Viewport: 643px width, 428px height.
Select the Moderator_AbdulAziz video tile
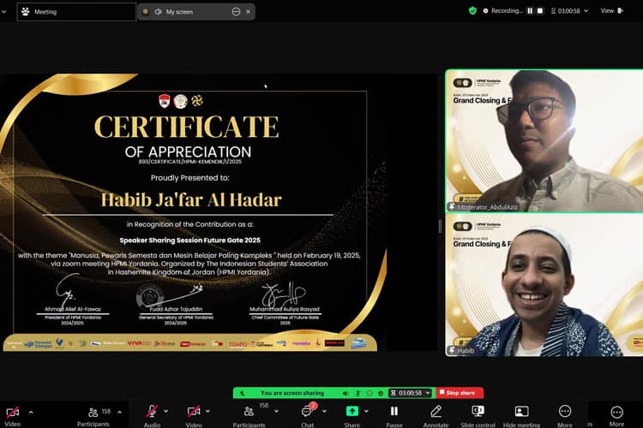(544, 141)
